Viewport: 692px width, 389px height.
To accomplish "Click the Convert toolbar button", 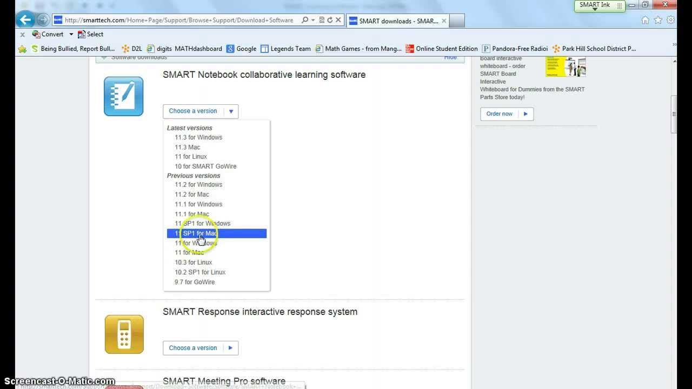I will [x=48, y=34].
